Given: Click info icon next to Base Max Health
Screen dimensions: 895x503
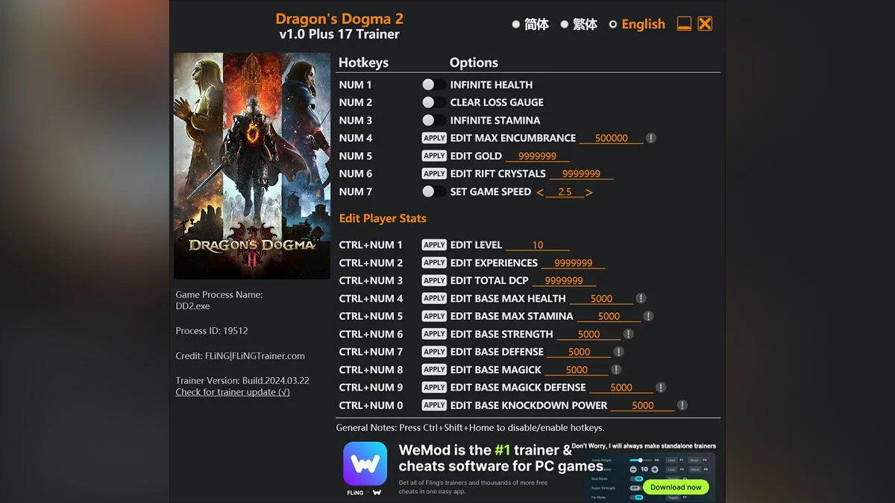Looking at the screenshot, I should tap(641, 298).
